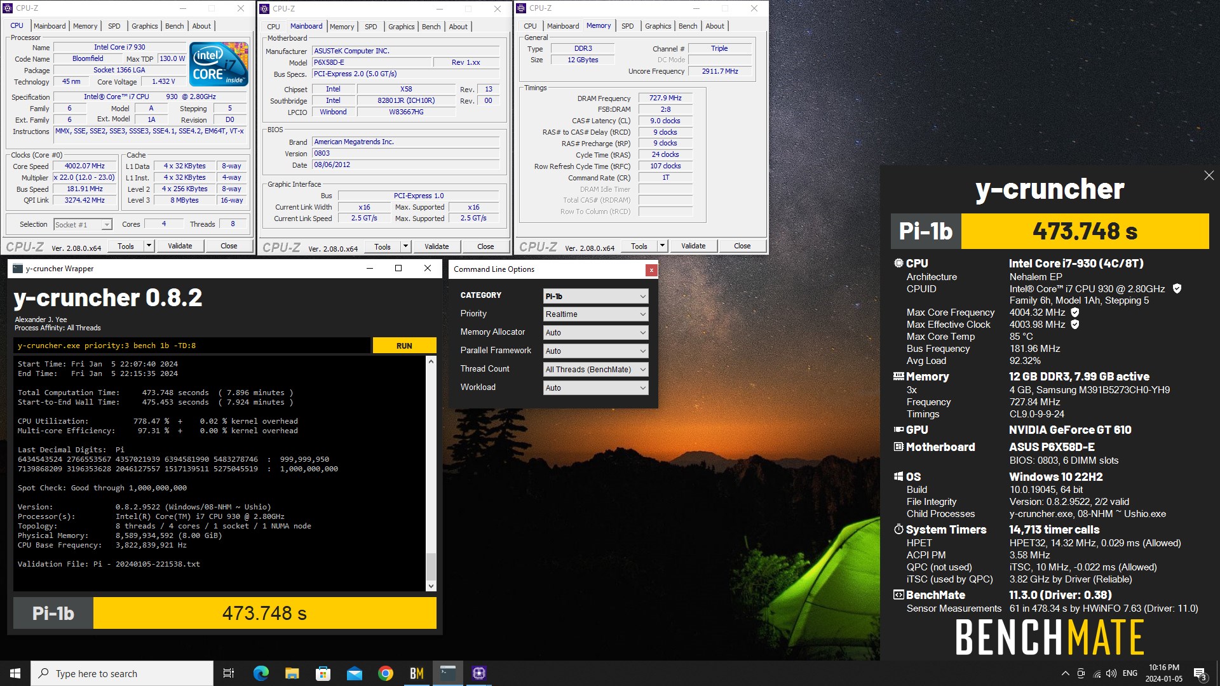The image size is (1220, 686).
Task: Click the OS Windows icon in BenchMate panel
Action: (x=898, y=476)
